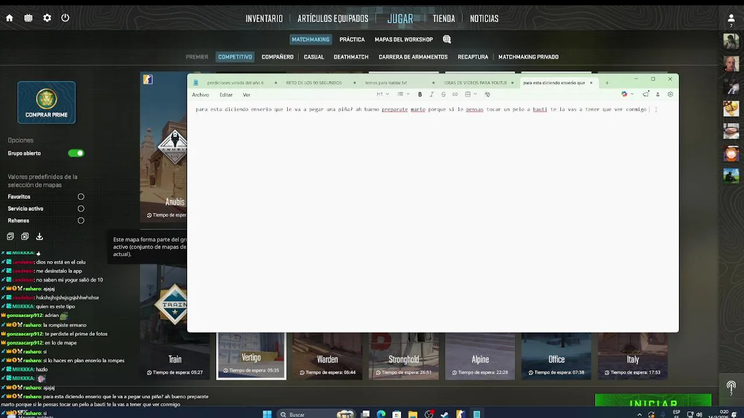Select the Alpine map card

(480, 356)
